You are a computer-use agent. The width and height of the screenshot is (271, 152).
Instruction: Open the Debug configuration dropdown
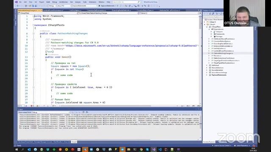click(53, 5)
